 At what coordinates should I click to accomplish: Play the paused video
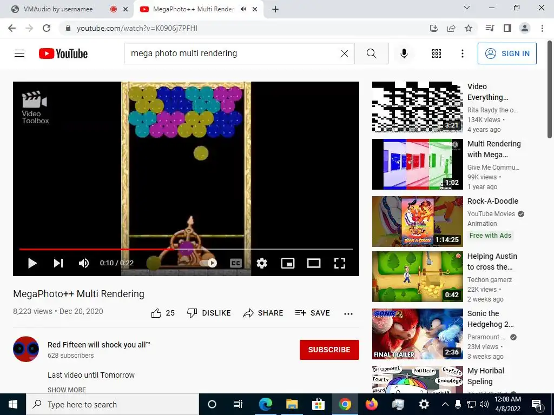pyautogui.click(x=32, y=263)
